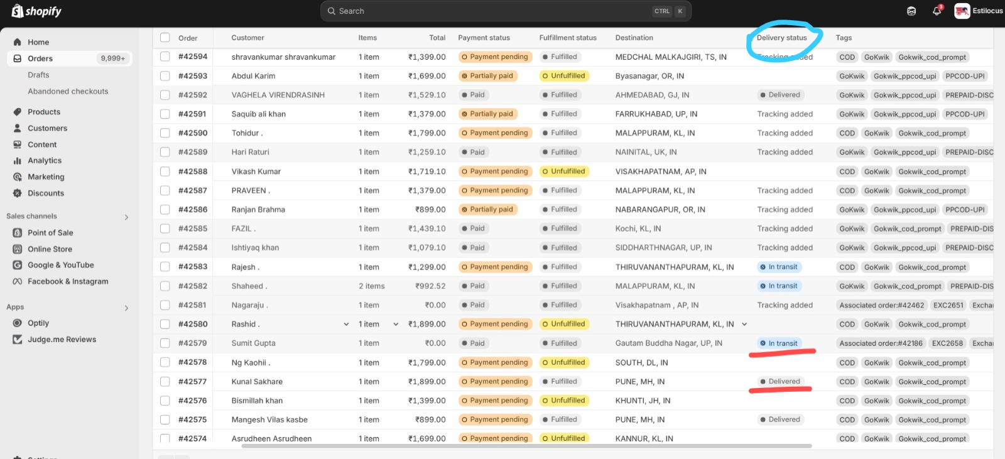Toggle the select-all orders checkbox
Image resolution: width=1005 pixels, height=459 pixels.
[165, 37]
